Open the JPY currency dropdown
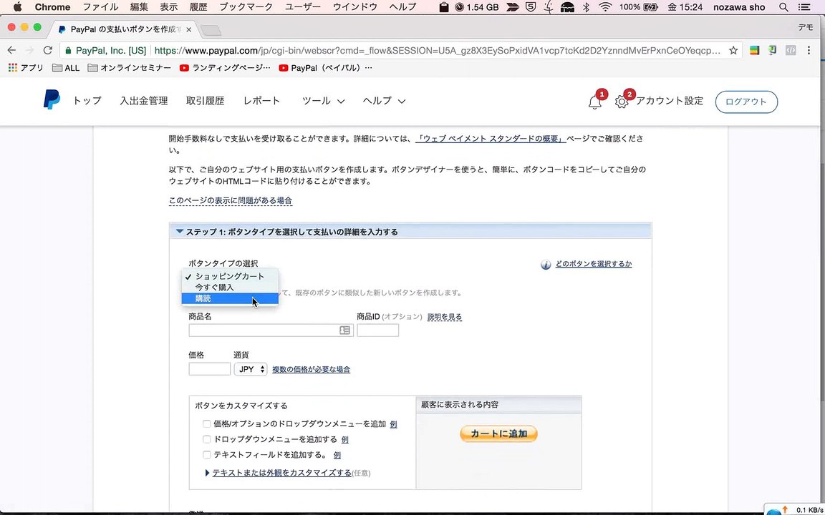Viewport: 825px width, 515px height. [x=251, y=369]
